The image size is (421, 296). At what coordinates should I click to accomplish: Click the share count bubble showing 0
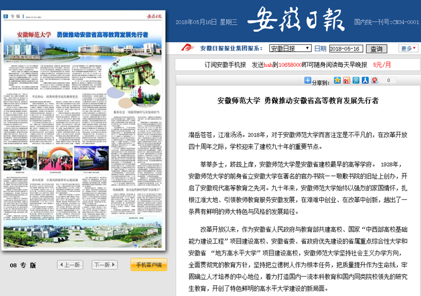click(388, 80)
